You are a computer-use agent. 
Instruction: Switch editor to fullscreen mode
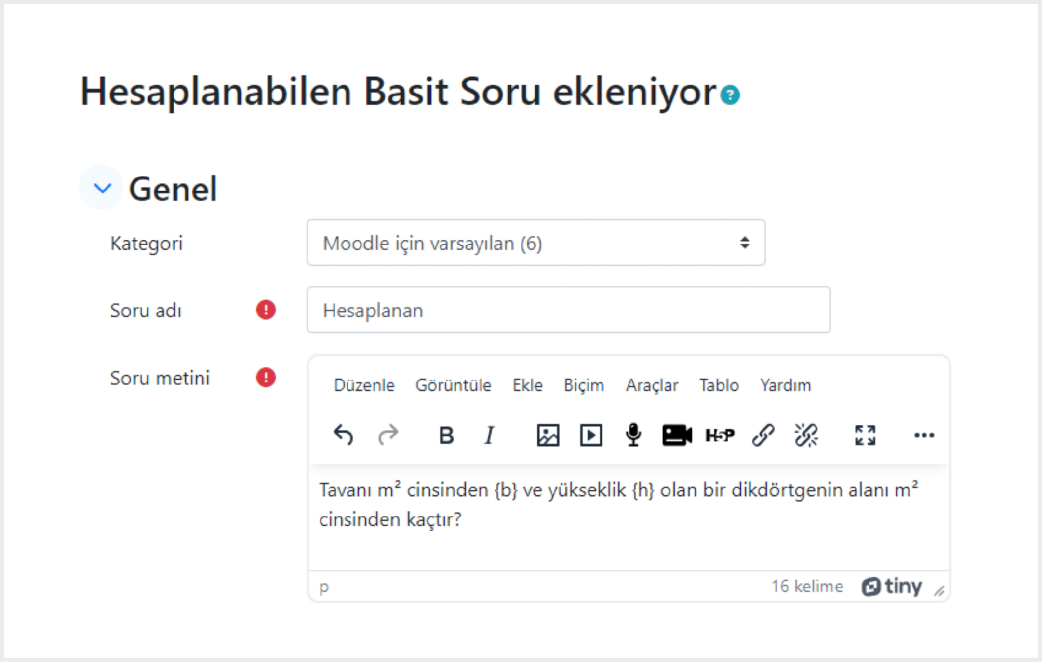pos(865,435)
